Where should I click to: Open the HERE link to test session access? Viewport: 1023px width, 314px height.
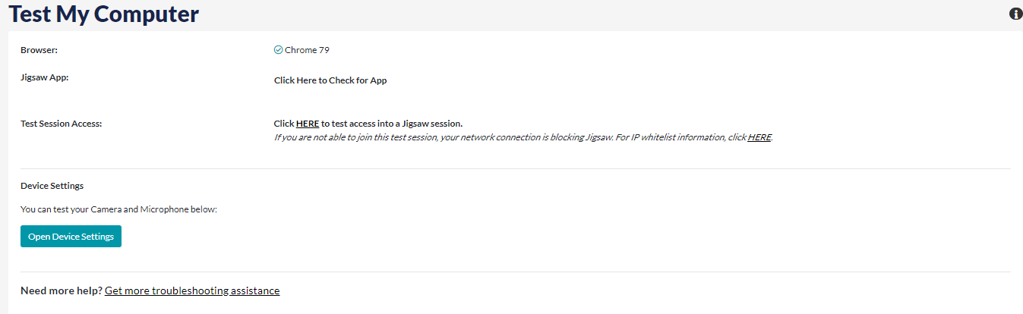pos(308,124)
